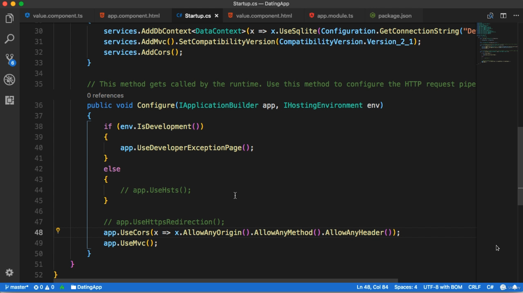This screenshot has width=523, height=293.
Task: Click on GetConnectionString call on line 30
Action: (x=419, y=31)
